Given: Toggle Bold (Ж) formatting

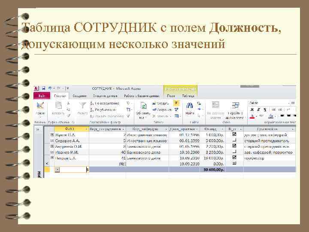Looking at the screenshot, I should coord(252,110).
